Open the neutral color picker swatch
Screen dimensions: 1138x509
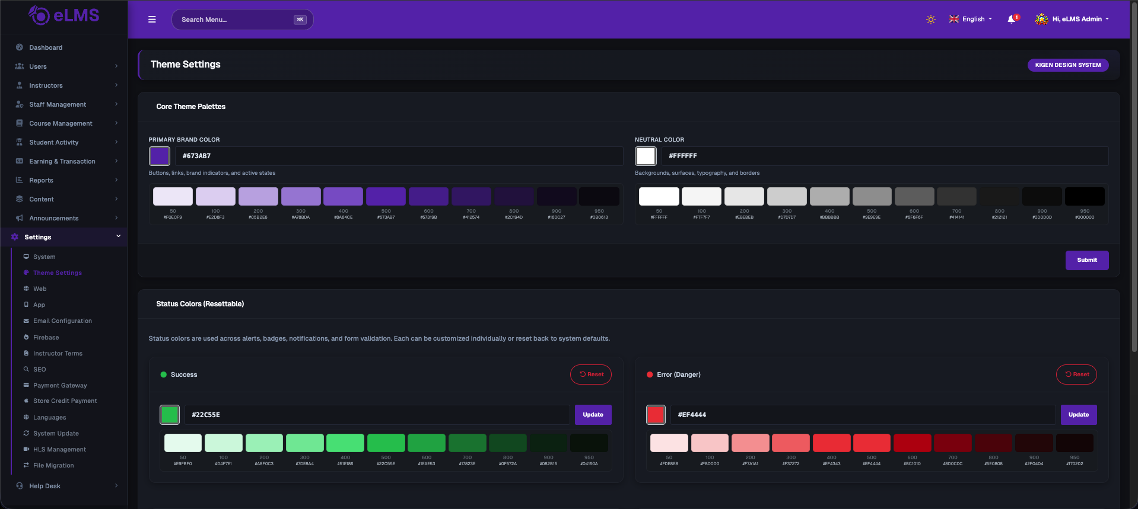(646, 156)
